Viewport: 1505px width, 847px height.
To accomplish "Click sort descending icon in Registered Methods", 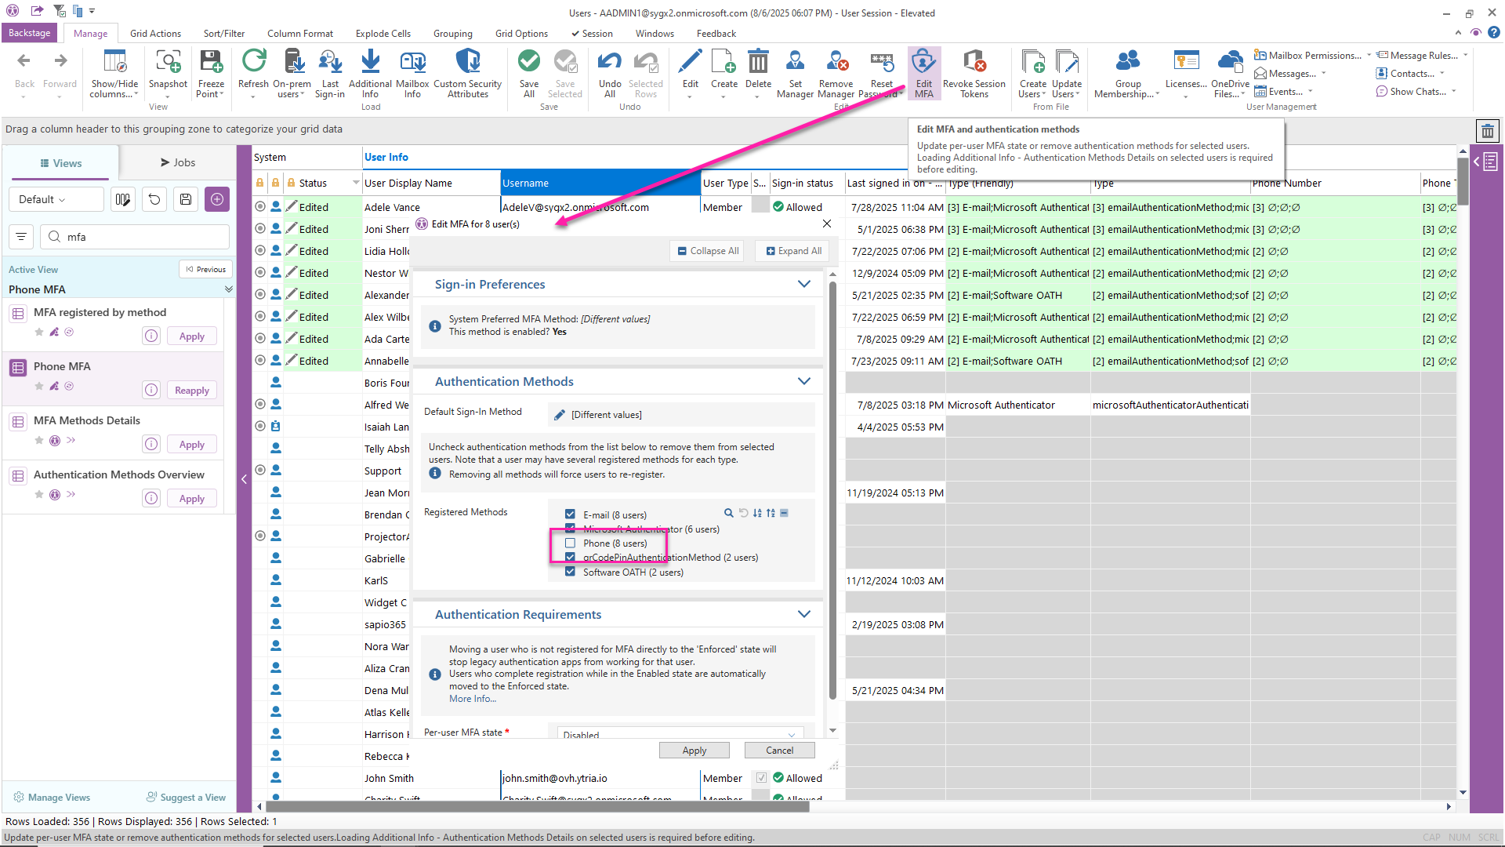I will 771,513.
